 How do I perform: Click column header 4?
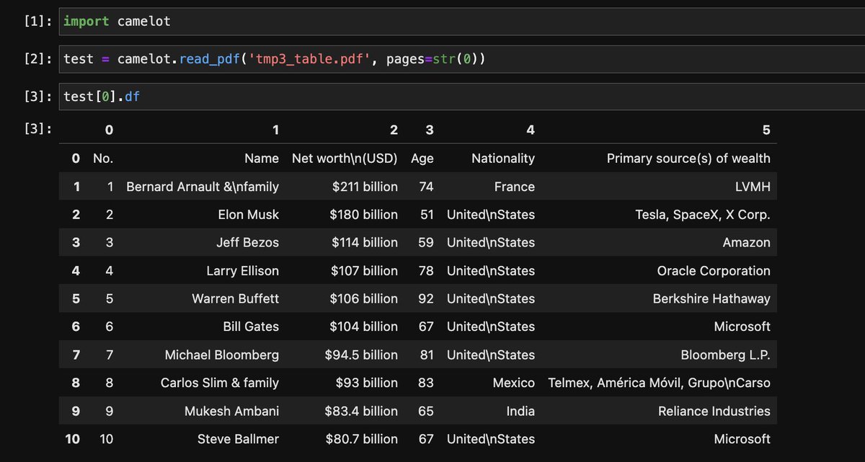(531, 130)
